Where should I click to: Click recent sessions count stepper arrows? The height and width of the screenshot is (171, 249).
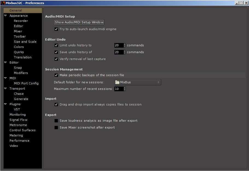[x=125, y=89]
